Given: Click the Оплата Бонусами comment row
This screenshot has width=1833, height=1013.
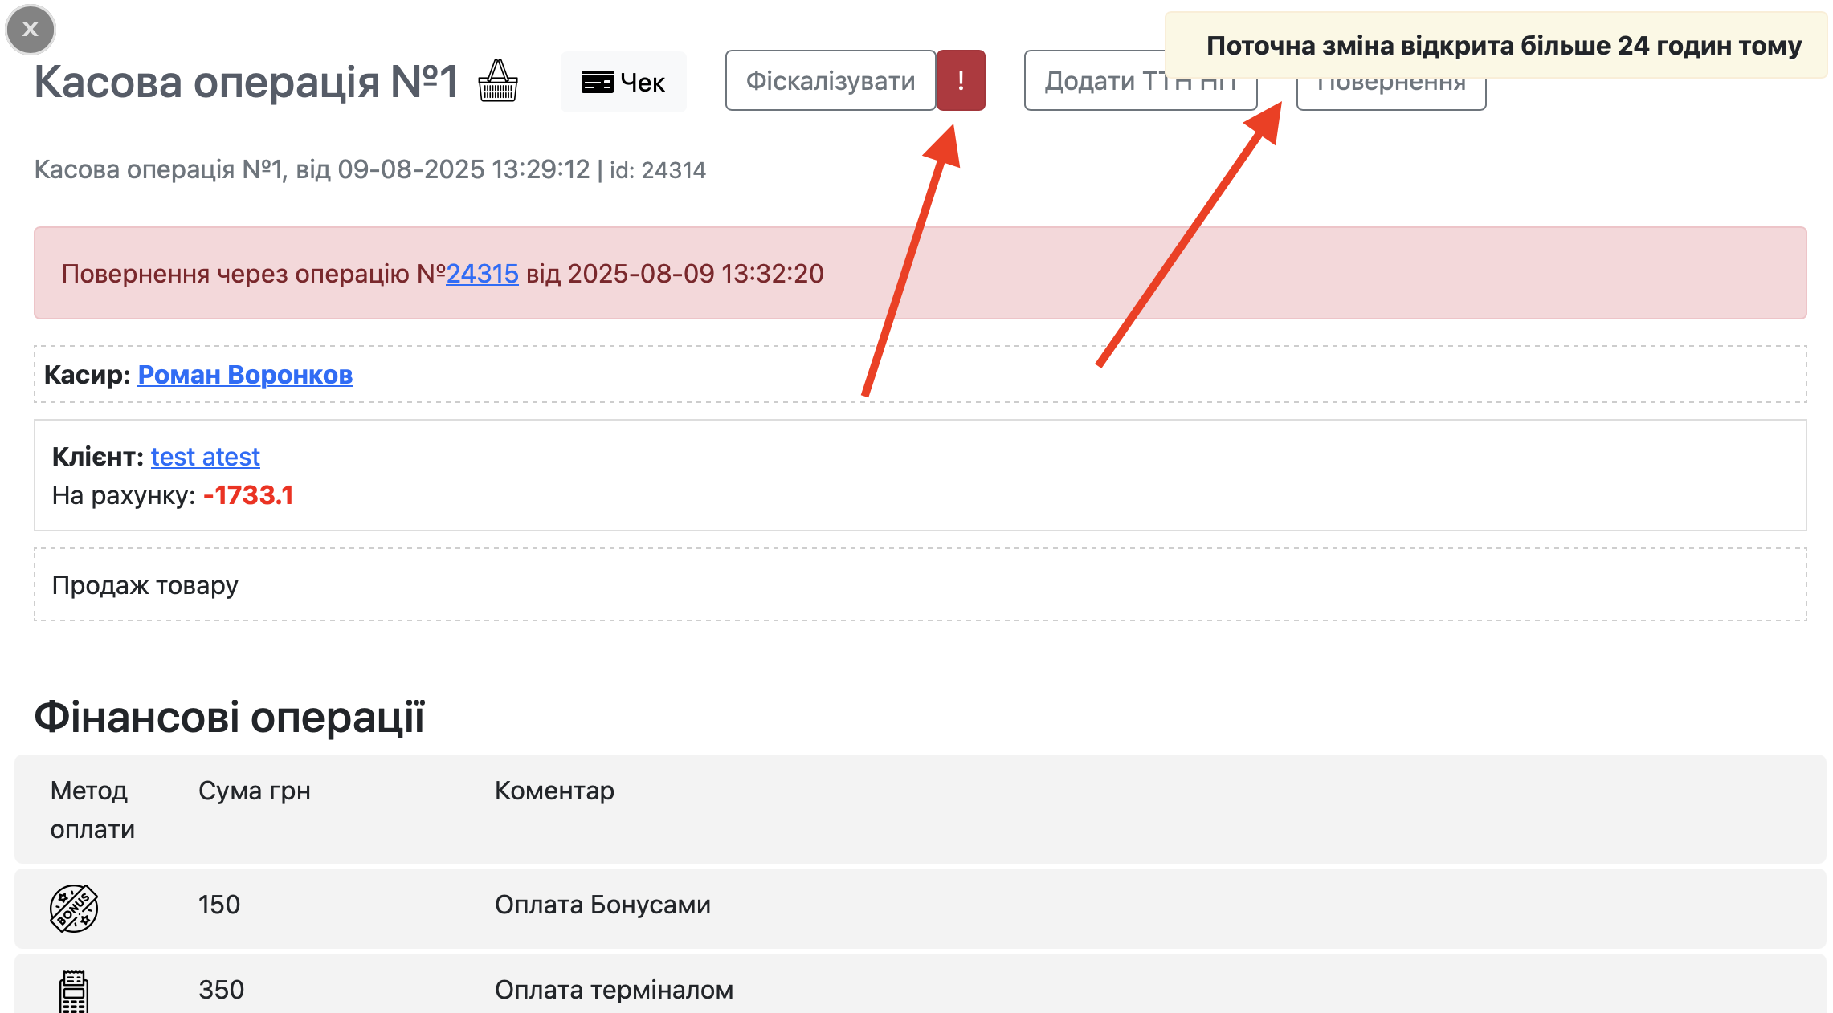Looking at the screenshot, I should [x=602, y=905].
